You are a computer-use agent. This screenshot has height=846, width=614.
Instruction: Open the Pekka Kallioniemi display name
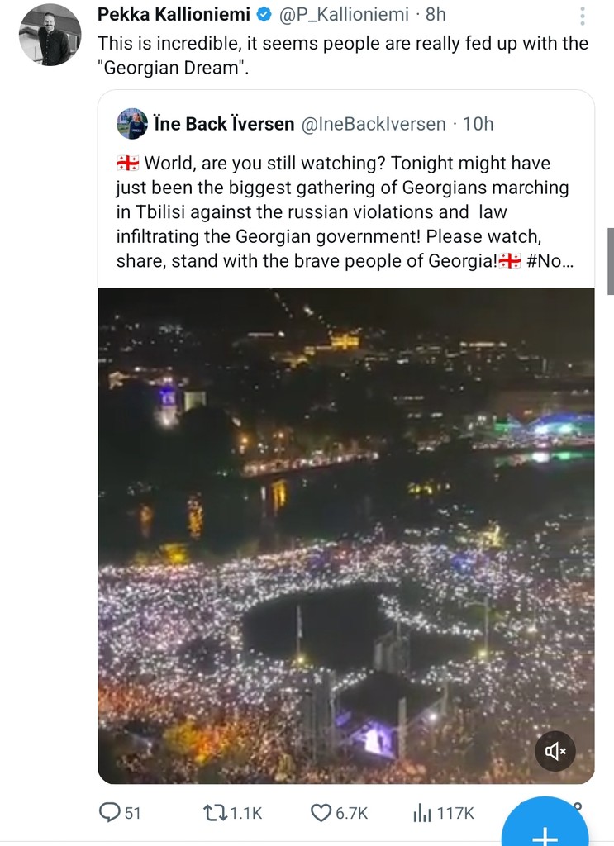174,15
